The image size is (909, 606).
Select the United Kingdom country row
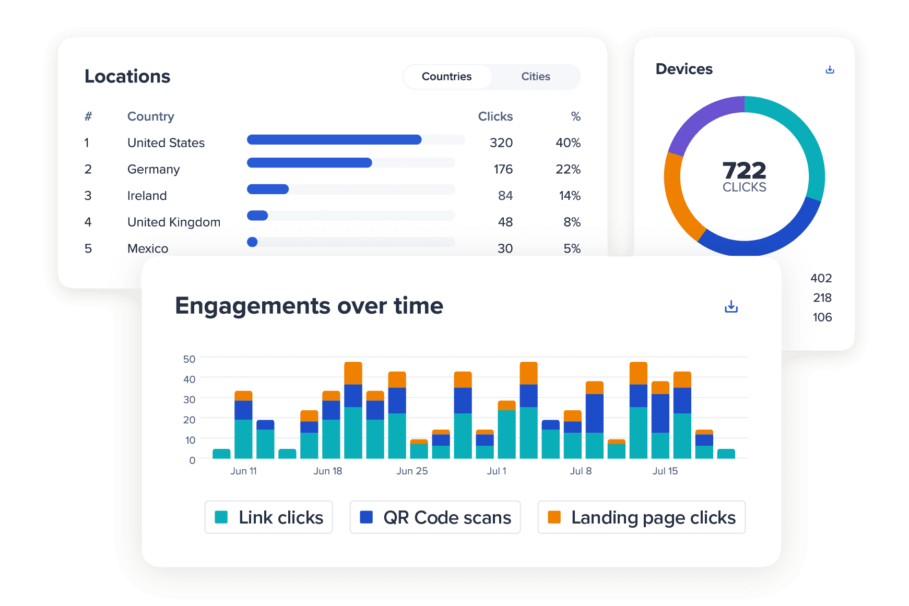(333, 222)
